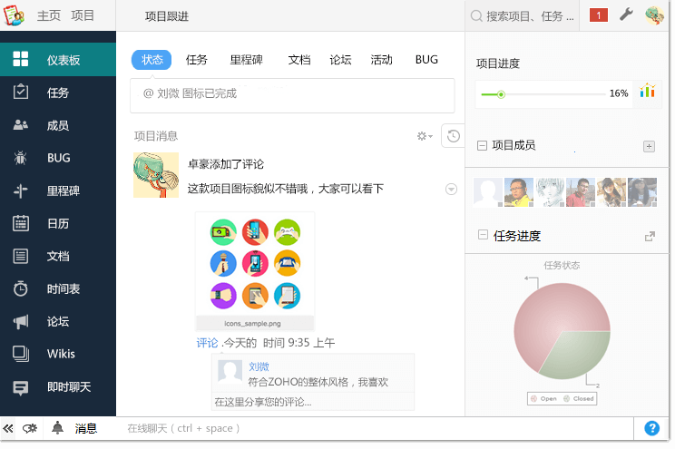Select the 状态 tab

pos(152,59)
